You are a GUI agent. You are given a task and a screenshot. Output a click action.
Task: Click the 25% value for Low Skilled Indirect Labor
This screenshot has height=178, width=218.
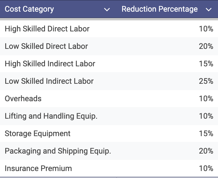(206, 81)
